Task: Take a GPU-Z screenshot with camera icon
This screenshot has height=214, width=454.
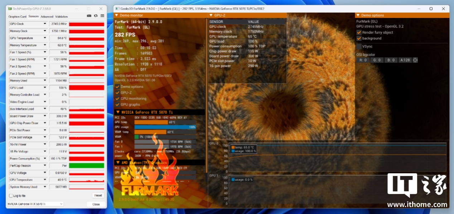Action: [89, 16]
